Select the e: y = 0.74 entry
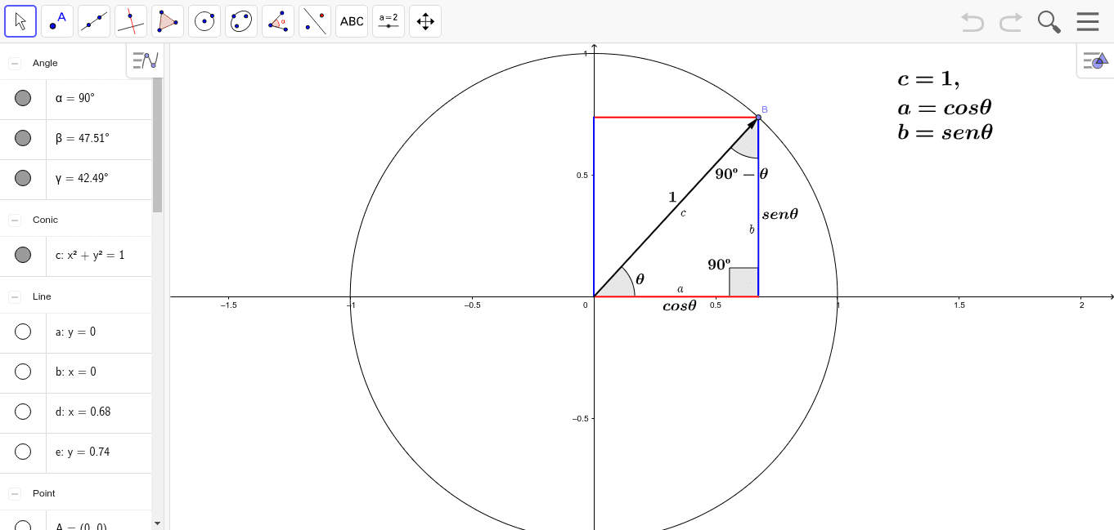Screen dimensions: 1114x530 pyautogui.click(x=99, y=452)
